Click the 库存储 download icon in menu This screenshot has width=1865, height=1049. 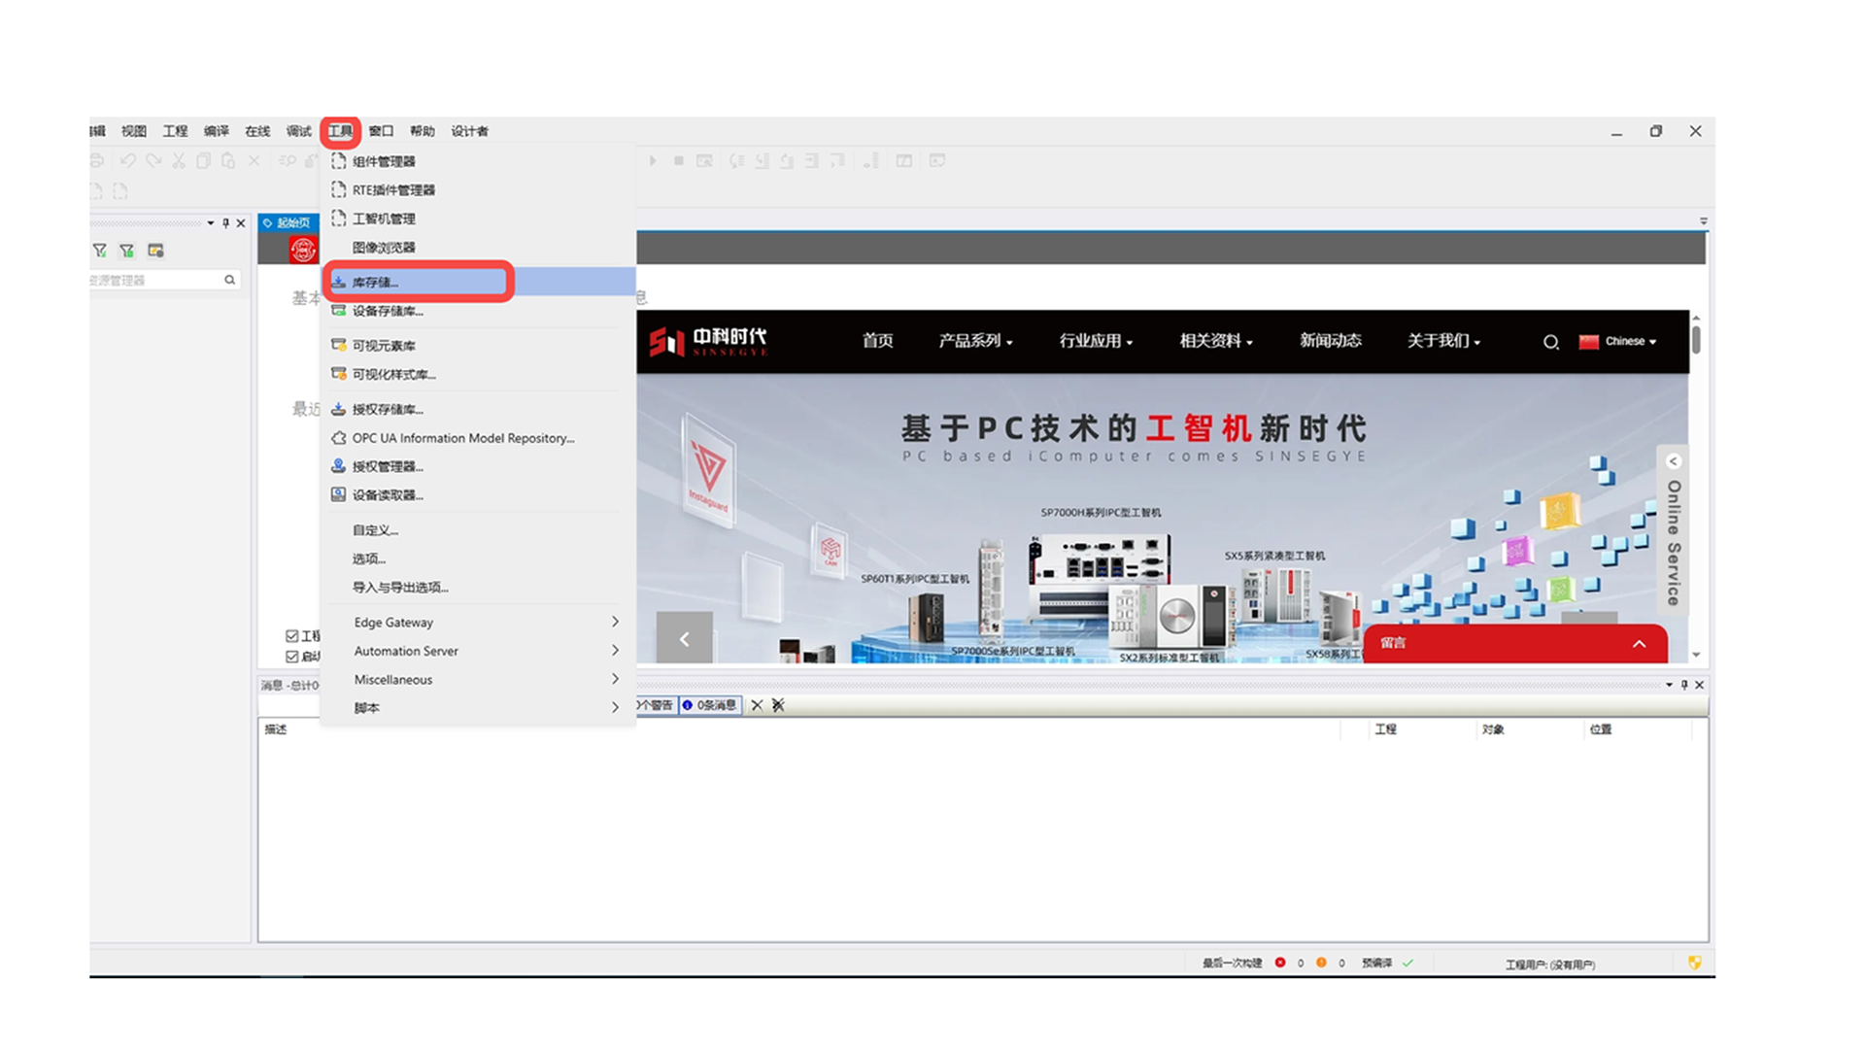(x=339, y=282)
